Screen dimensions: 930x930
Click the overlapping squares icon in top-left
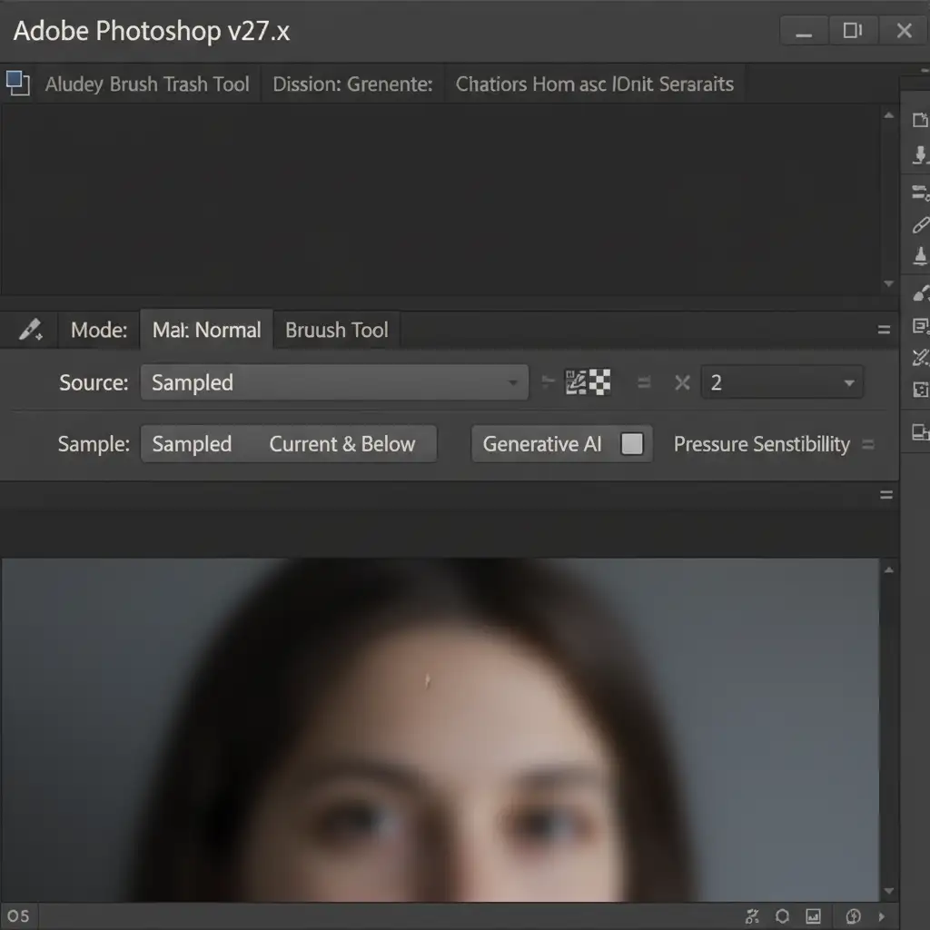click(18, 84)
